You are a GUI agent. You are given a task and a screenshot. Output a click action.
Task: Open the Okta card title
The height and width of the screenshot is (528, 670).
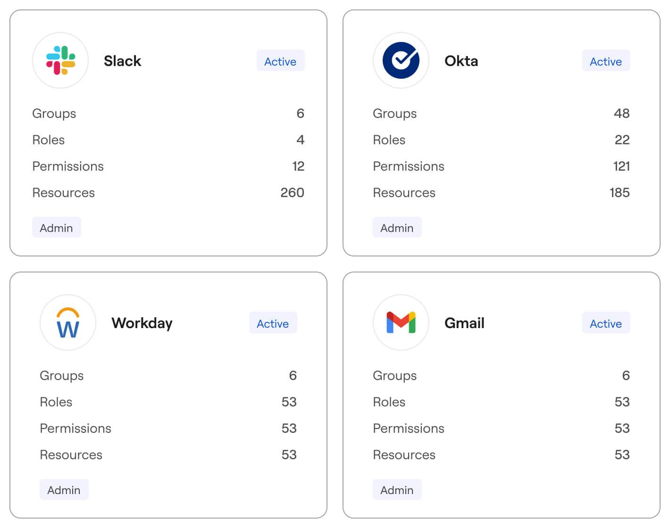click(461, 61)
